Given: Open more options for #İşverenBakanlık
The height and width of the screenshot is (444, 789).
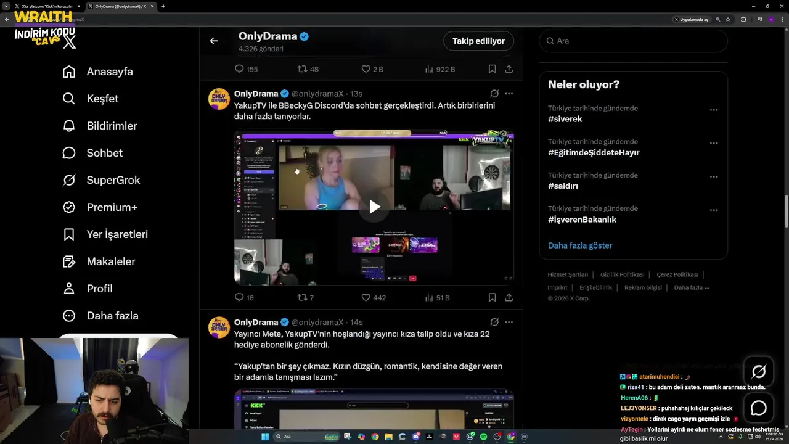Looking at the screenshot, I should 713,210.
